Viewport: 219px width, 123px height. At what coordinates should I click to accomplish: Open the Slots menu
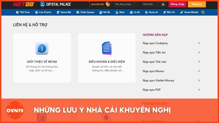pos(120,12)
